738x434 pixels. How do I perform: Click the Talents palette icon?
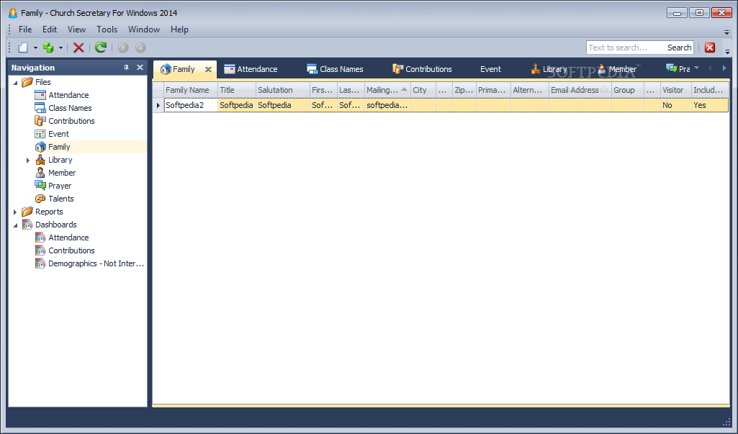point(40,199)
